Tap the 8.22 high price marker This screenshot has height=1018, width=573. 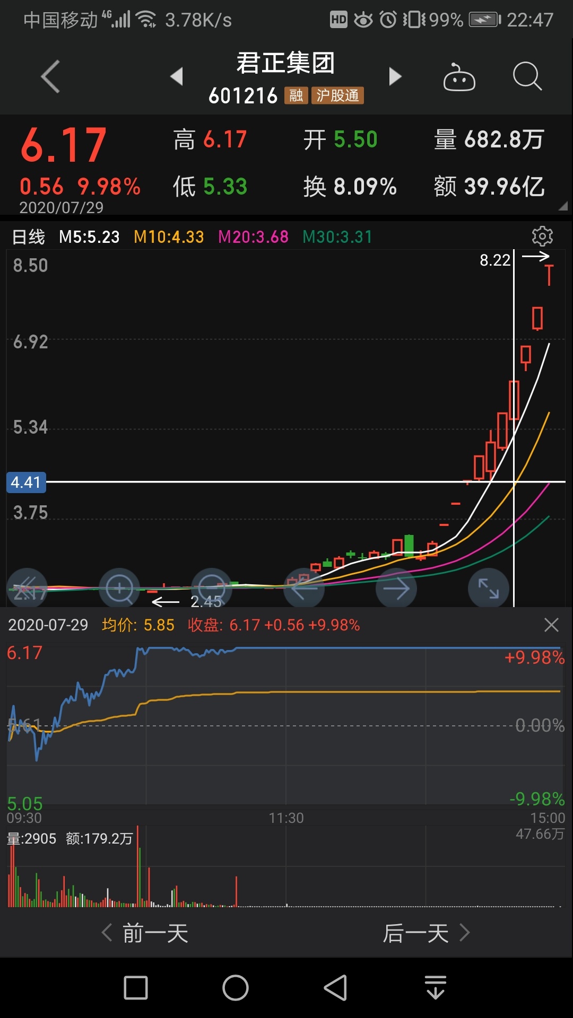click(494, 260)
